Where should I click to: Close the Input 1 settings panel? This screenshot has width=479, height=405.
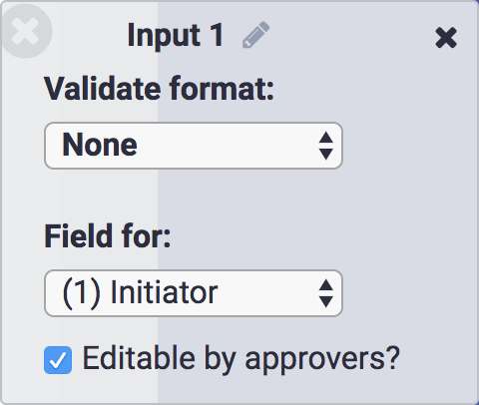click(446, 38)
